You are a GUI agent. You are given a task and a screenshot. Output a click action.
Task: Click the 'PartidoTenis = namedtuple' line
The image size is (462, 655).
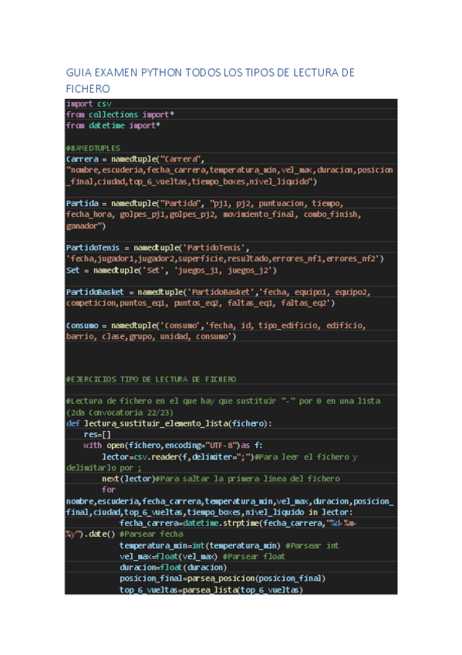tap(157, 248)
